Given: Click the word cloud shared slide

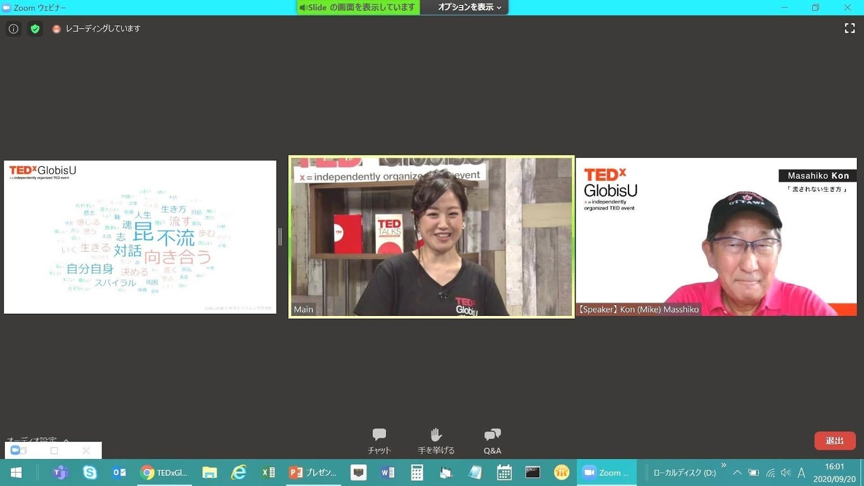Looking at the screenshot, I should [x=140, y=237].
